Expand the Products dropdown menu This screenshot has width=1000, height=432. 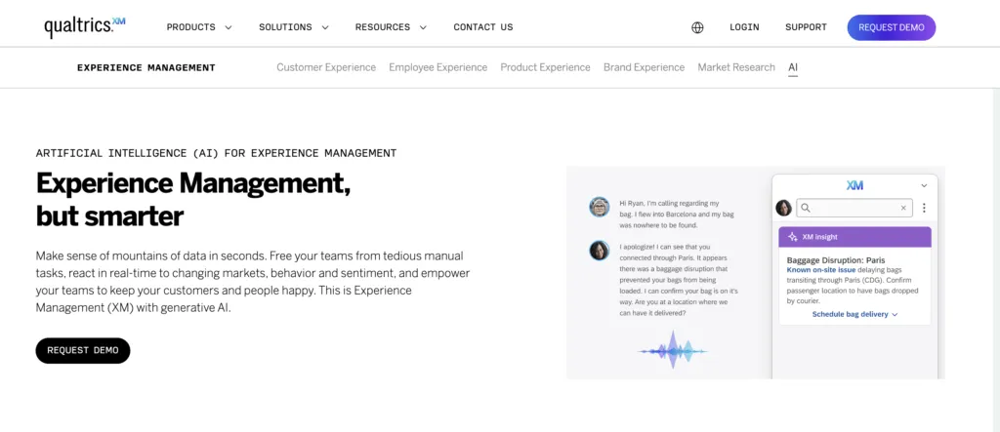coord(199,27)
